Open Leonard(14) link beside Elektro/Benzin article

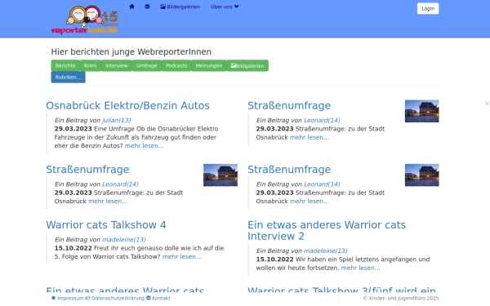point(322,120)
